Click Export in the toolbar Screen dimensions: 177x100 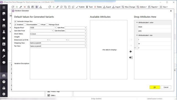coord(107,7)
